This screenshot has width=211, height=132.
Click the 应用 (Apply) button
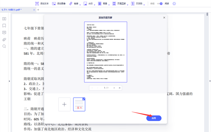[x=154, y=118]
